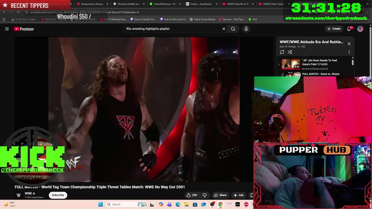
Task: Open the WWE channel avatar
Action: tap(19, 195)
